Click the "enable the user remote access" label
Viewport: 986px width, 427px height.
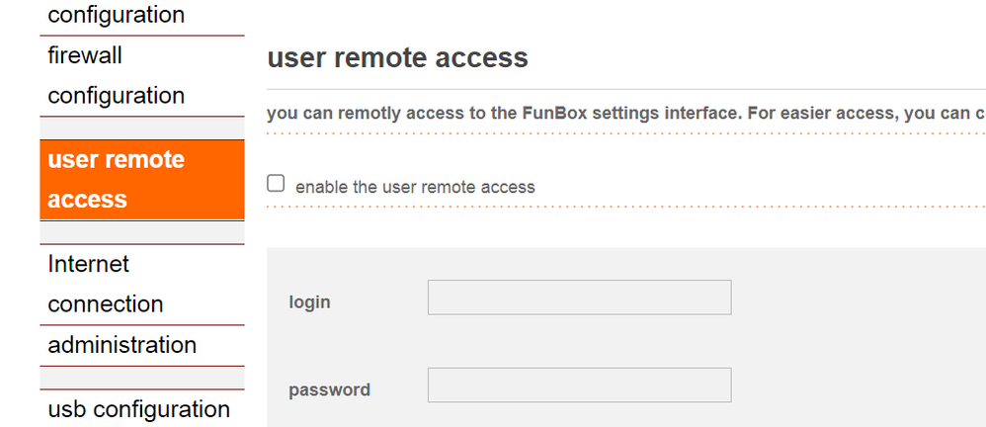pyautogui.click(x=415, y=187)
